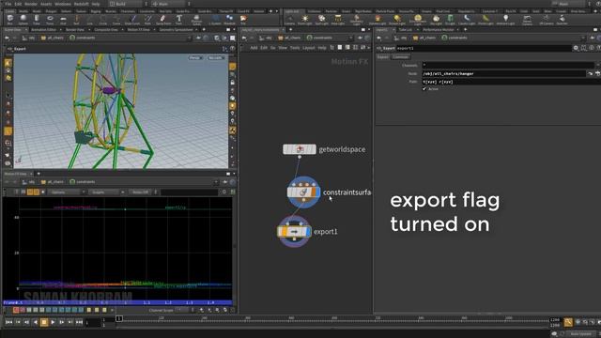Switch to the Performance Monitor tab
This screenshot has height=338, width=601.
(x=439, y=29)
